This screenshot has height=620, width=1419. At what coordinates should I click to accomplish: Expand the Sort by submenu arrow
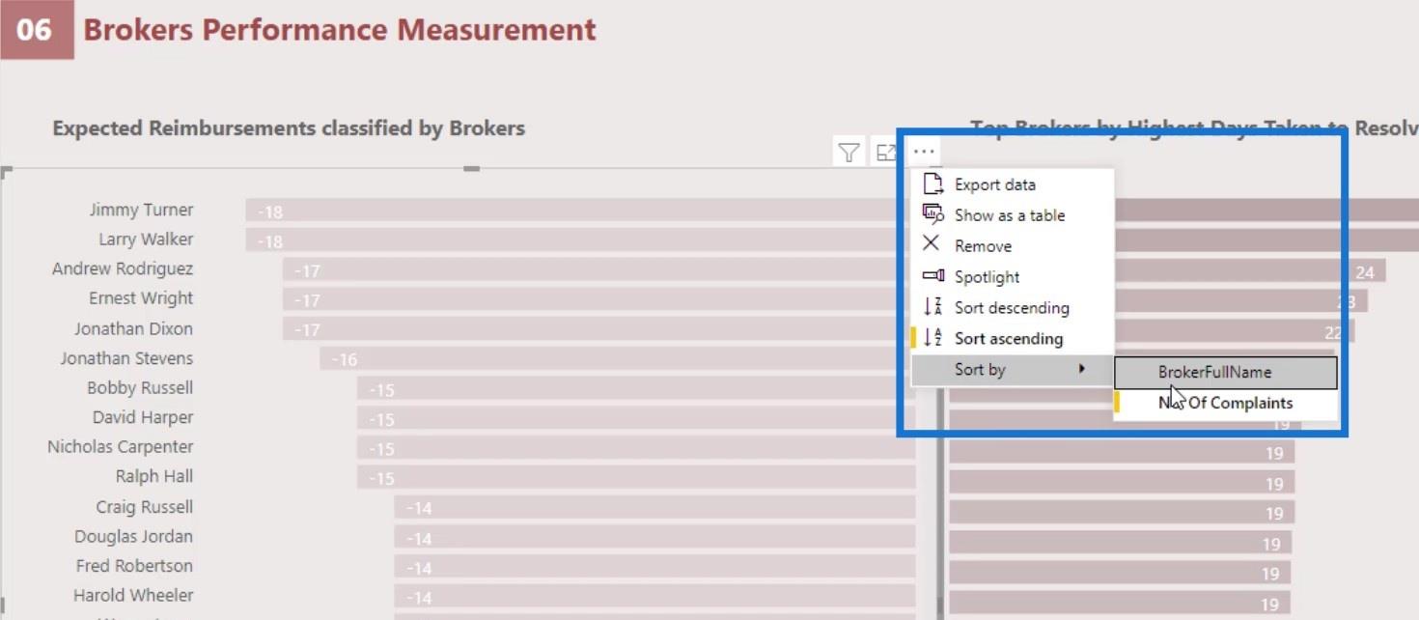tap(1082, 369)
